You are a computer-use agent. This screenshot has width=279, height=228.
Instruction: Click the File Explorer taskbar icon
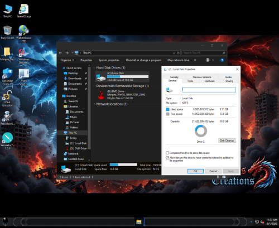[139, 222]
